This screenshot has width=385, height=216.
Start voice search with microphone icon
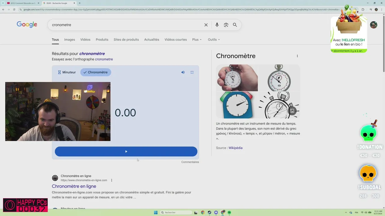[217, 25]
